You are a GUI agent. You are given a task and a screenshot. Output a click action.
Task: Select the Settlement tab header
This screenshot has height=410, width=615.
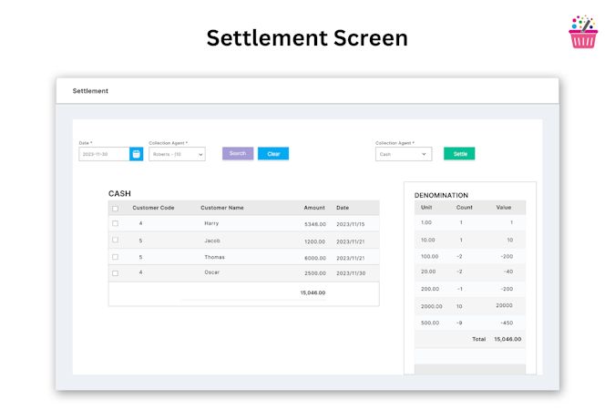point(90,91)
